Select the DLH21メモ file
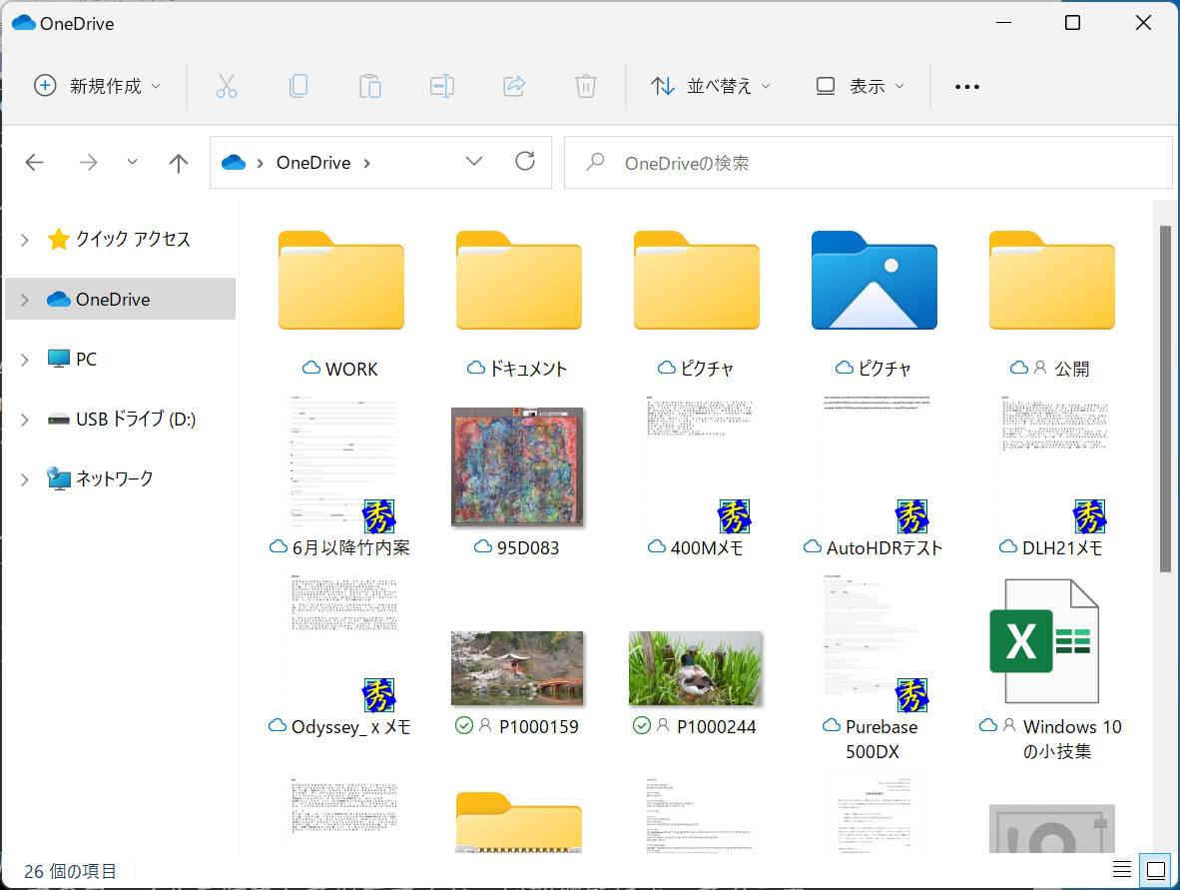This screenshot has height=890, width=1180. click(1051, 475)
